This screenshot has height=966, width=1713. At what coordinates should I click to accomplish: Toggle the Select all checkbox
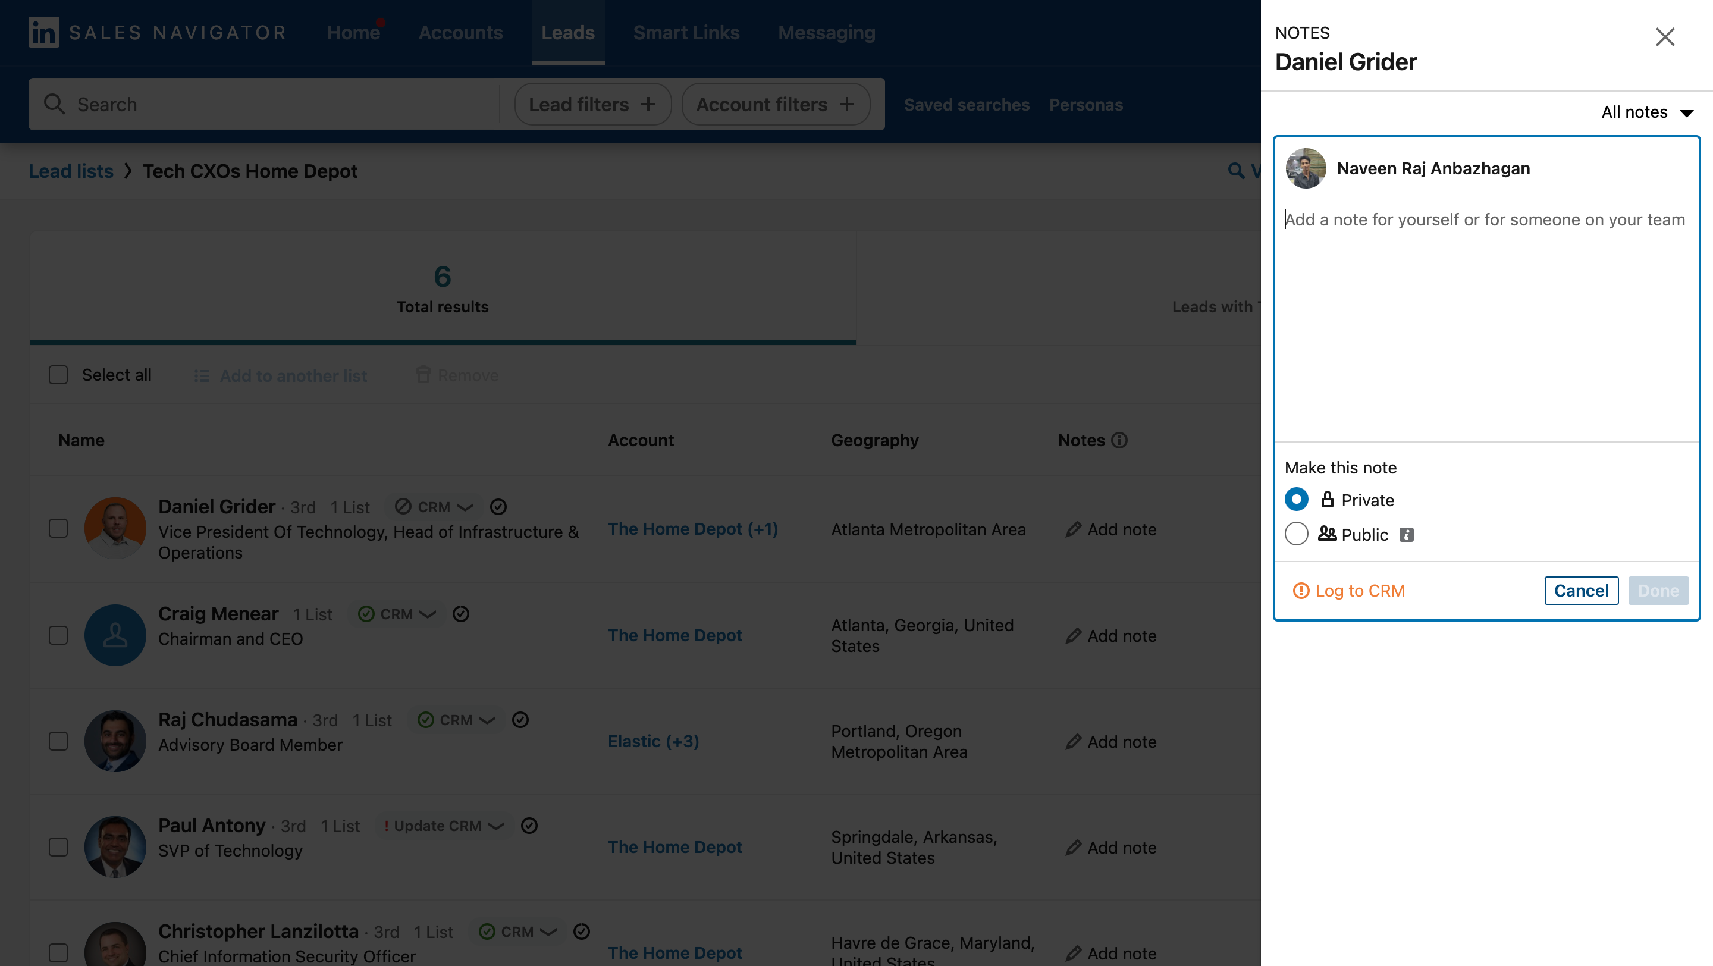58,375
